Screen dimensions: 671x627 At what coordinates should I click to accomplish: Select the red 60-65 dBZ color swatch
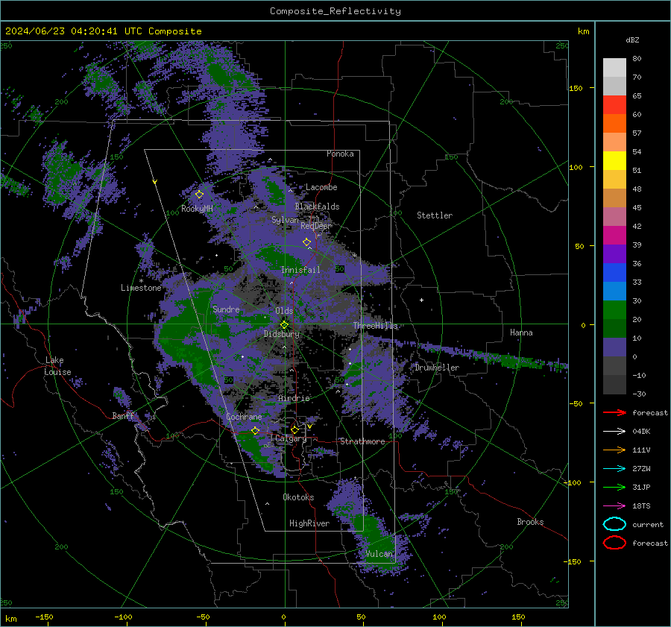(614, 105)
